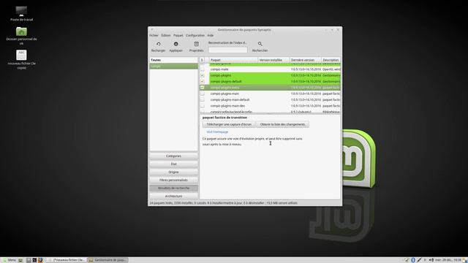Select the compiz search entry in sidebar
Image resolution: width=468 pixels, height=263 pixels.
click(x=174, y=66)
